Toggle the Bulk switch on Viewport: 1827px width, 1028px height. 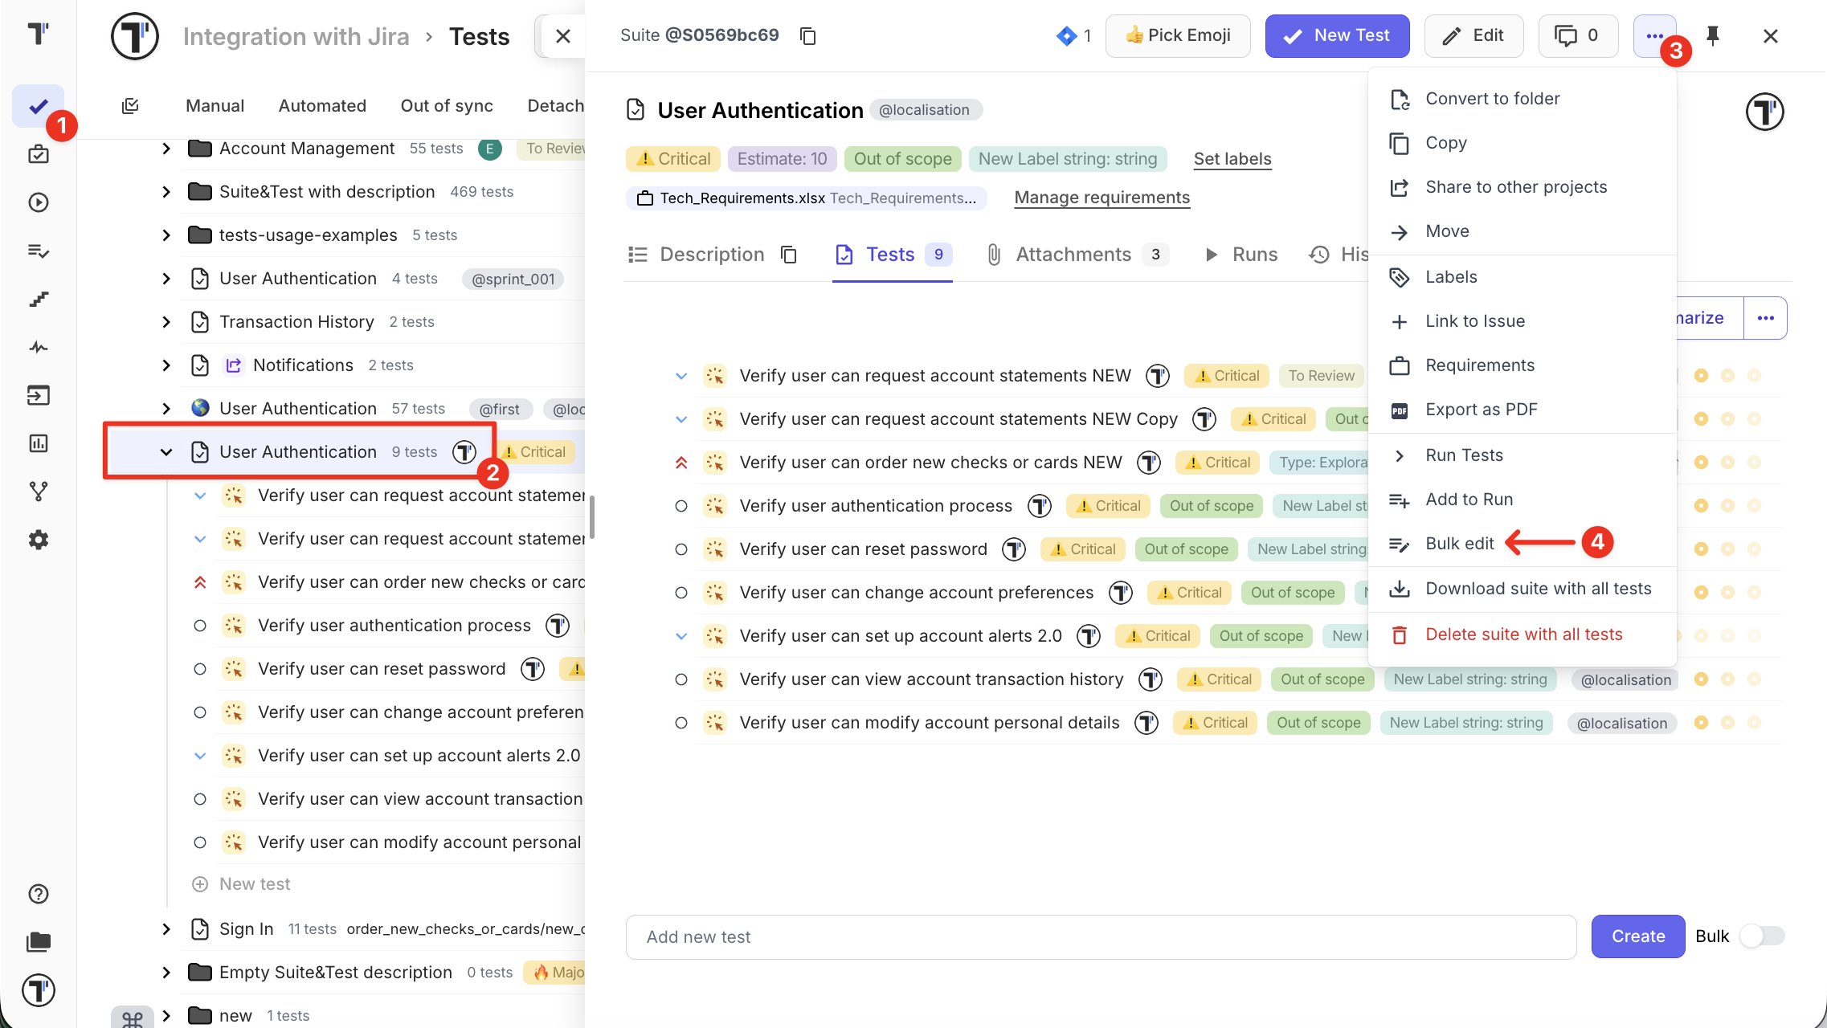(1761, 936)
